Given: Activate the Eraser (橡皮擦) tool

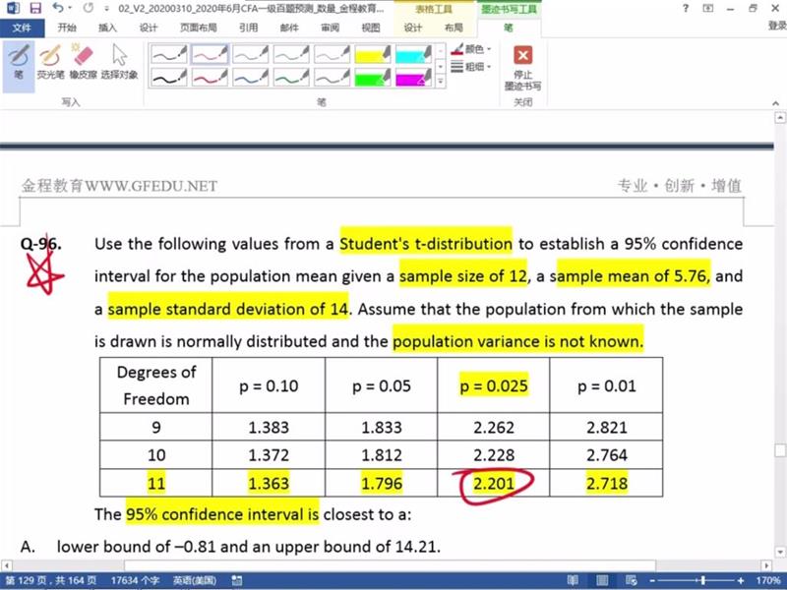Looking at the screenshot, I should pyautogui.click(x=84, y=61).
